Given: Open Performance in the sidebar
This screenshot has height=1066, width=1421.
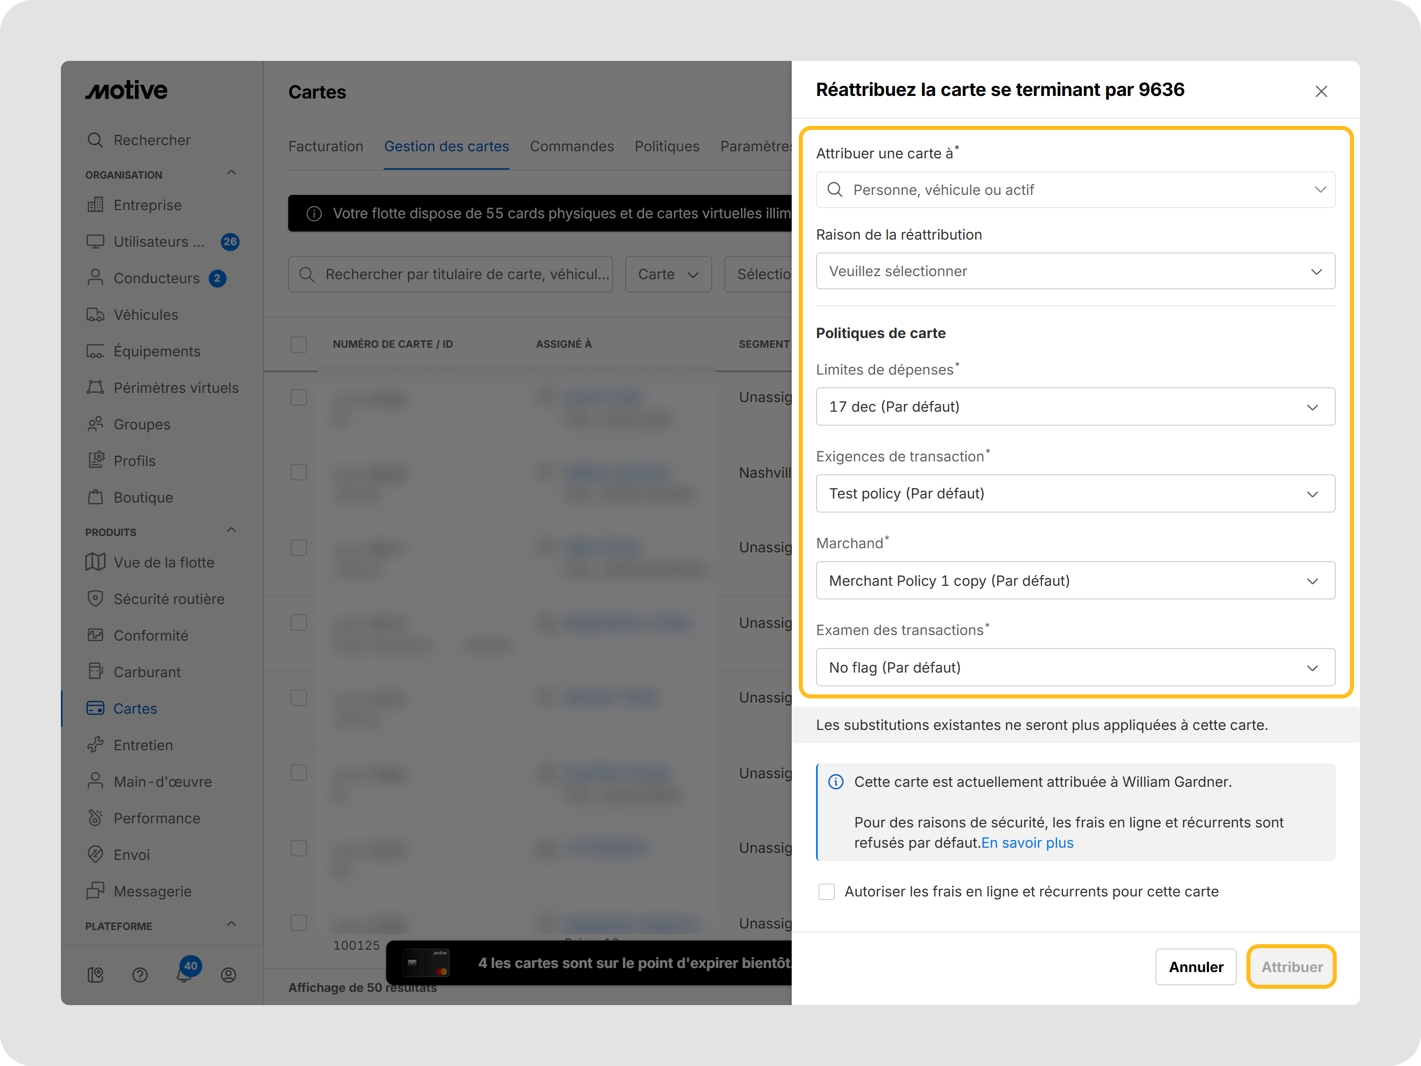Looking at the screenshot, I should point(143,819).
